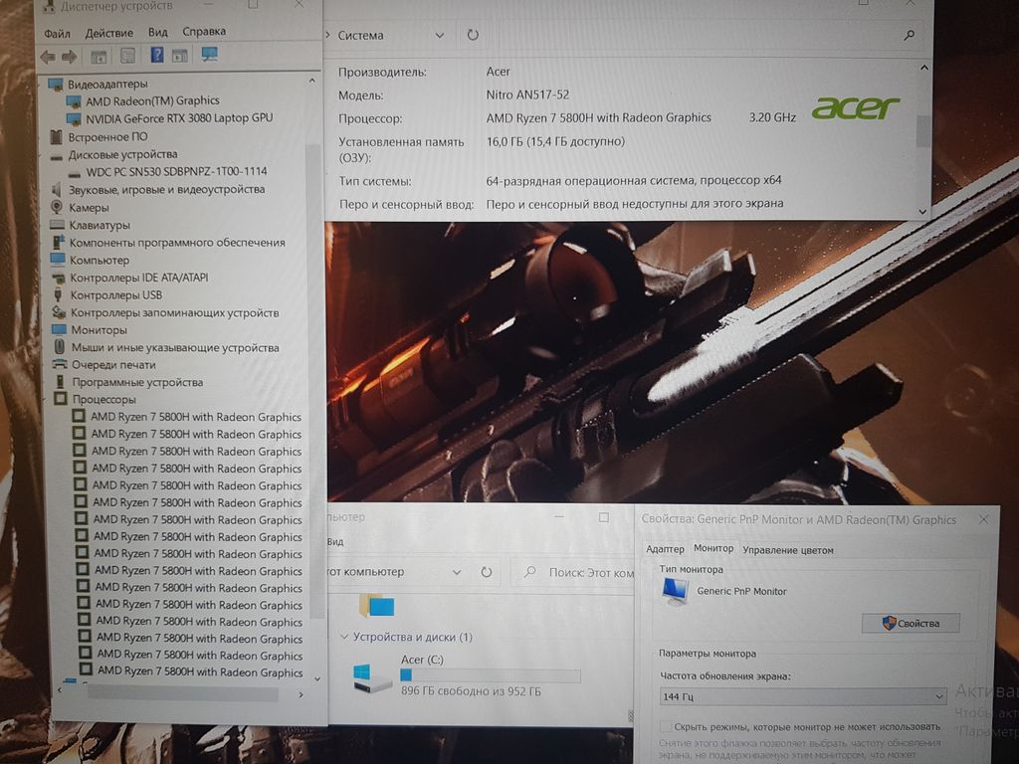
Task: Select NVIDIA GeForce RTX 3080 Laptop GPU
Action: click(x=178, y=118)
